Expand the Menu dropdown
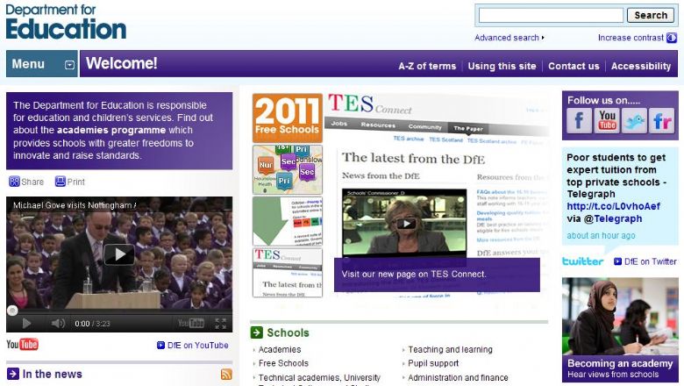This screenshot has width=684, height=386. [42, 64]
